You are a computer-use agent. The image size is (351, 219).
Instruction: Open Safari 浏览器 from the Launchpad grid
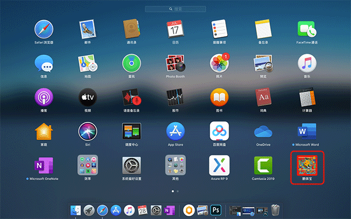44,29
